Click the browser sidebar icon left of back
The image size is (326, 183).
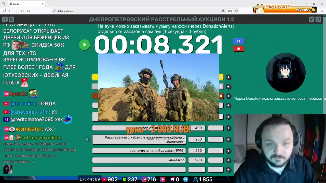click(x=4, y=11)
